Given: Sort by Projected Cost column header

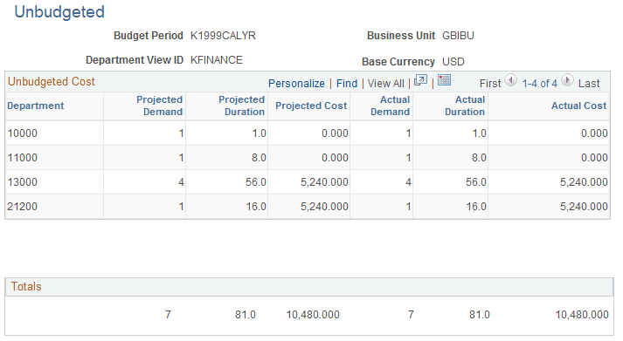Looking at the screenshot, I should tap(311, 106).
